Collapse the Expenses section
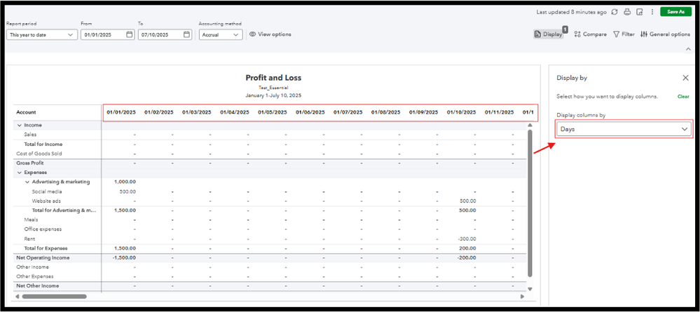The height and width of the screenshot is (312, 700). coord(20,172)
